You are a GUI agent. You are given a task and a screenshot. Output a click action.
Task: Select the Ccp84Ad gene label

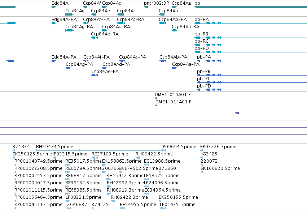(x=112, y=3)
